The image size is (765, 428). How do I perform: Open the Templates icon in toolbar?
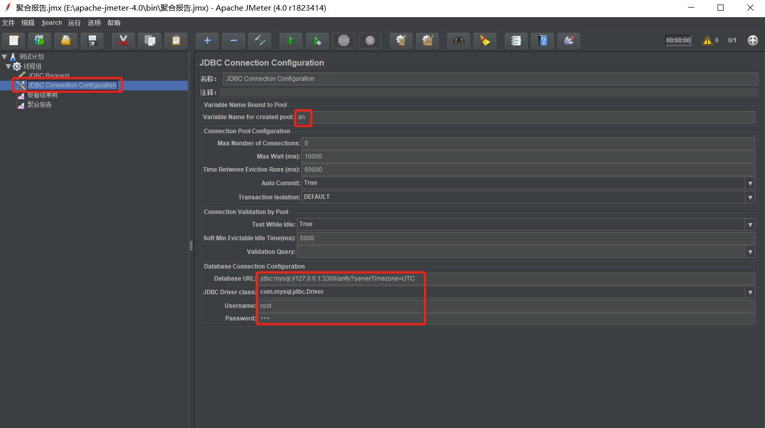click(39, 40)
